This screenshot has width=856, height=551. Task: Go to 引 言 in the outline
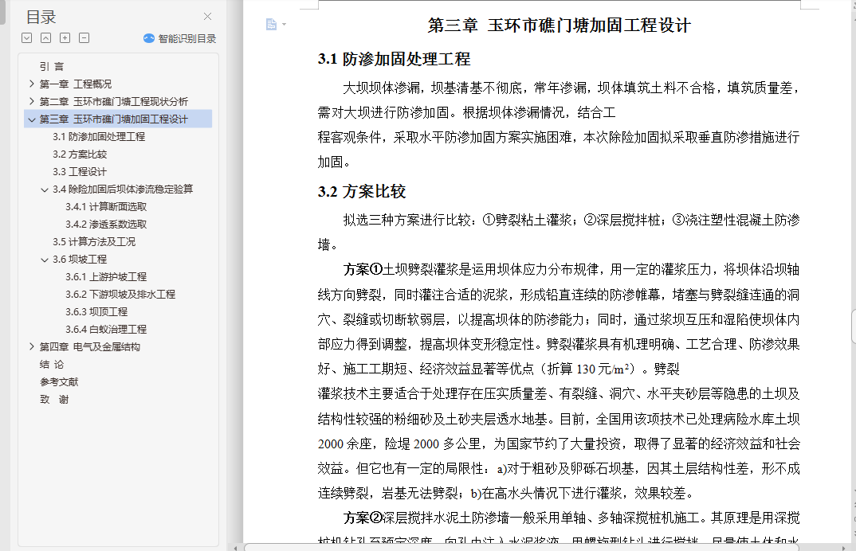(52, 67)
